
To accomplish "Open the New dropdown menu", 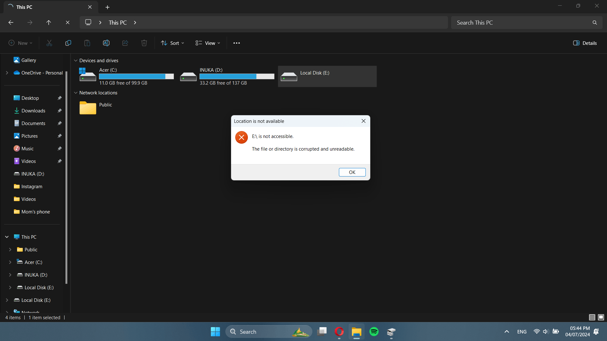I will point(21,43).
